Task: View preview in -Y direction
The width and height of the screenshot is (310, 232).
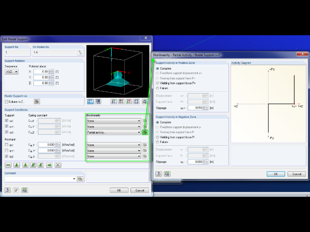Action: (x=122, y=102)
